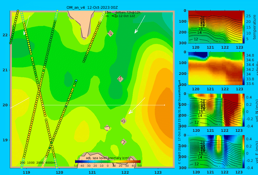Click the 'vel. E (m/s)' axis label
258x175 pixels.
point(256,152)
